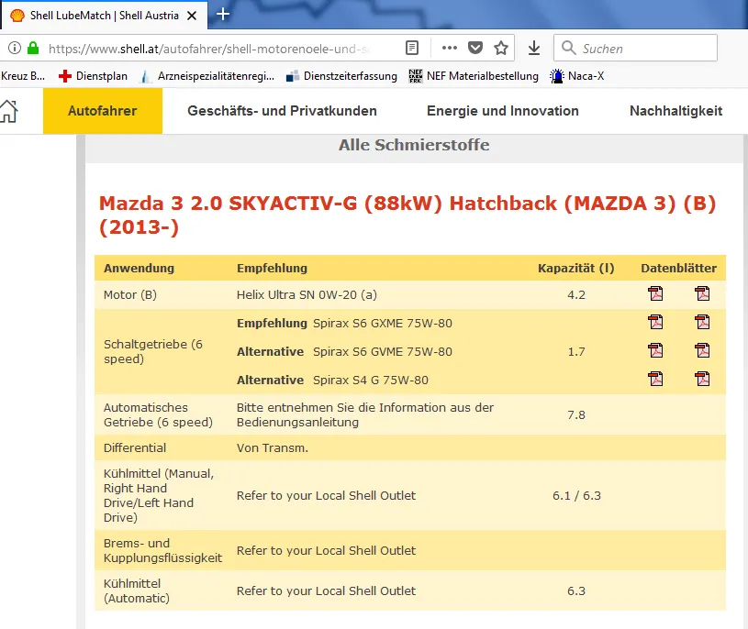Open the Dienstzeiterfassung bookmark
This screenshot has height=629, width=748.
[341, 76]
